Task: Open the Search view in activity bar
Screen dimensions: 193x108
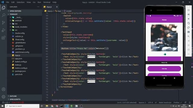Action: (x=3, y=15)
